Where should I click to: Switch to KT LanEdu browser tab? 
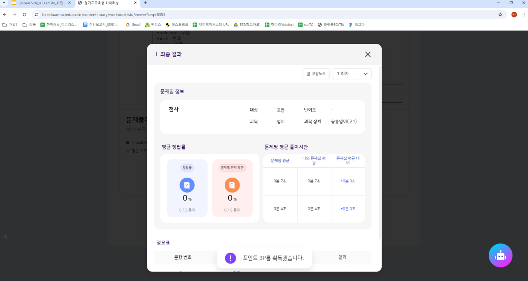tap(41, 3)
